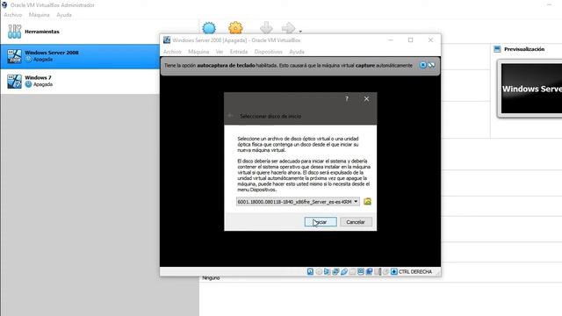
Task: Click the mouse integration status icon
Action: [385, 271]
